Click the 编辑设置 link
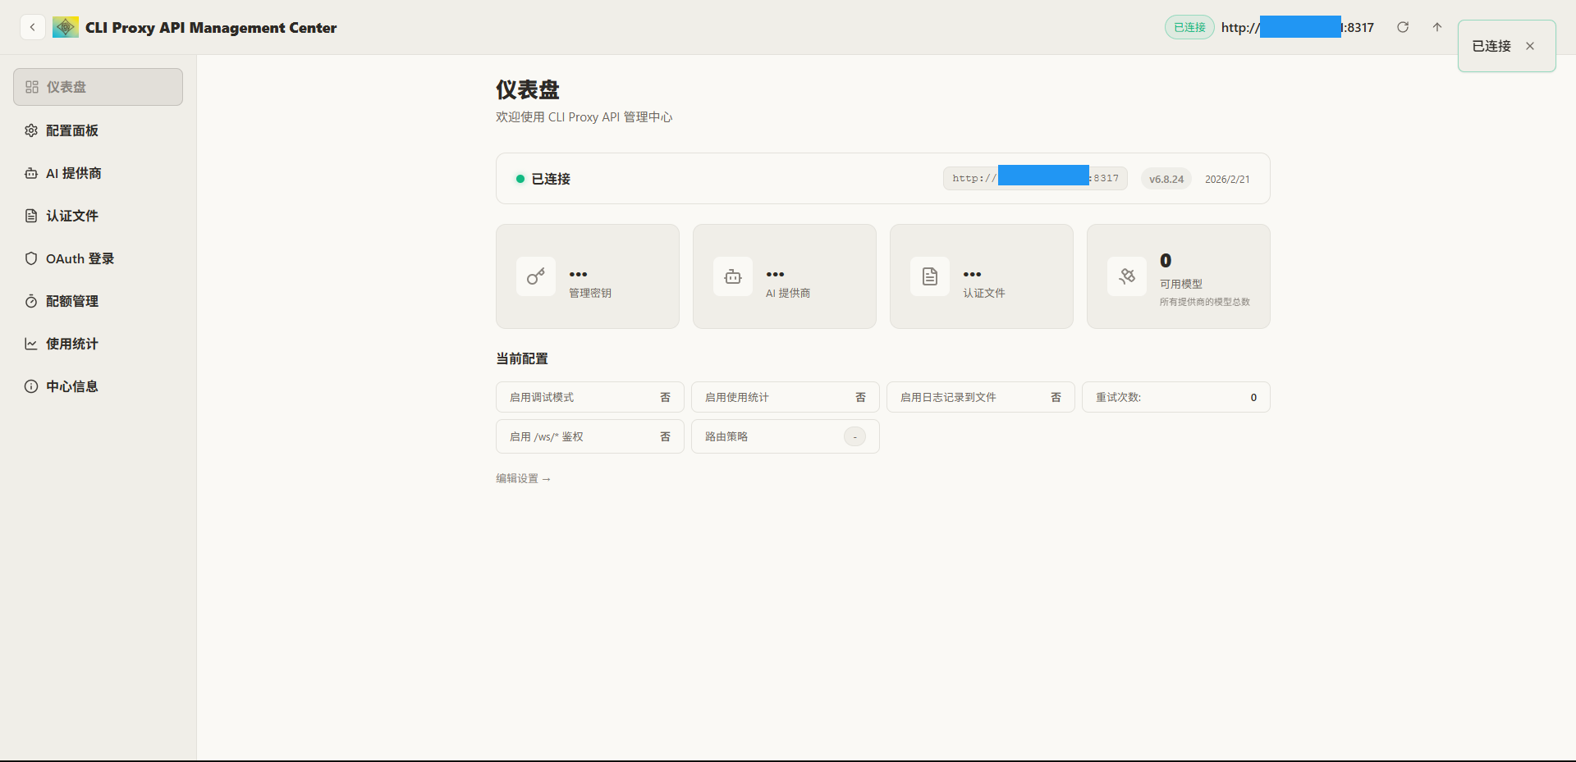This screenshot has height=762, width=1576. [x=523, y=478]
